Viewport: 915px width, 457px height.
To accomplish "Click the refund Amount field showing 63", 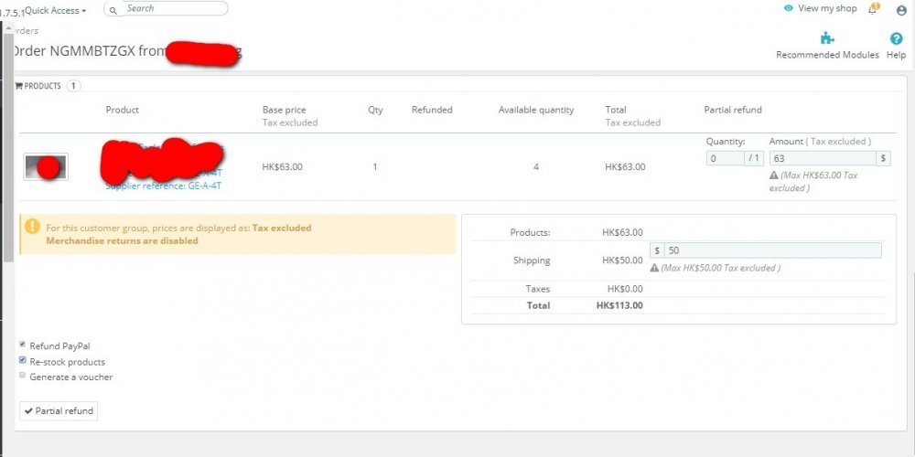I will pos(823,158).
